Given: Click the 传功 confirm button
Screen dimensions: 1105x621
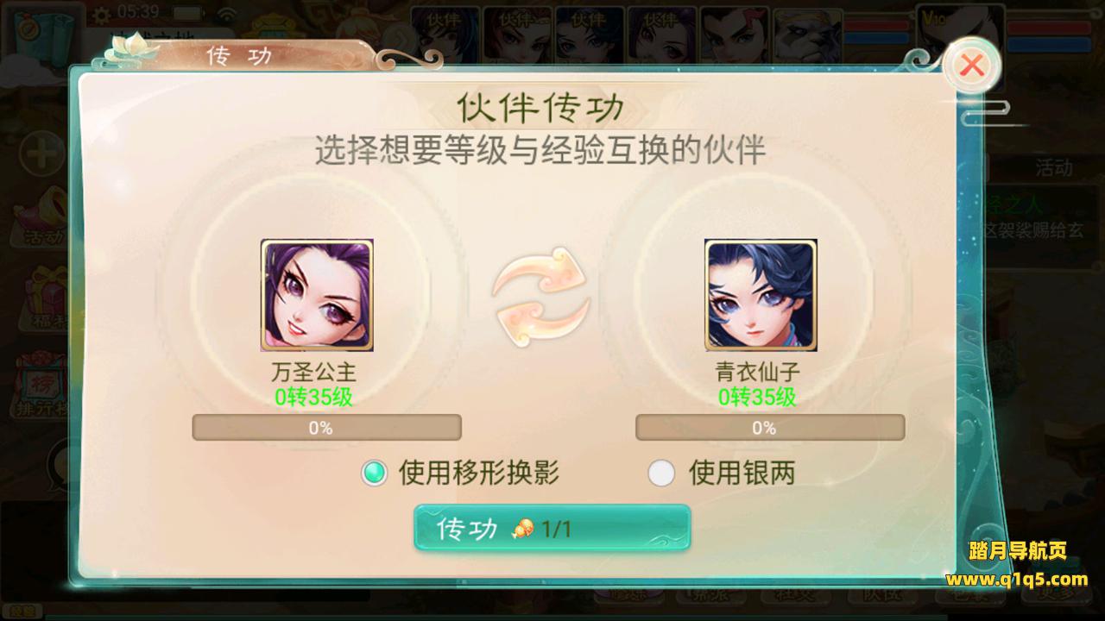Looking at the screenshot, I should [x=552, y=528].
